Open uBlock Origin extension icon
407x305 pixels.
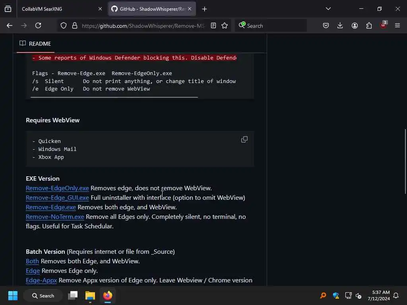384,25
